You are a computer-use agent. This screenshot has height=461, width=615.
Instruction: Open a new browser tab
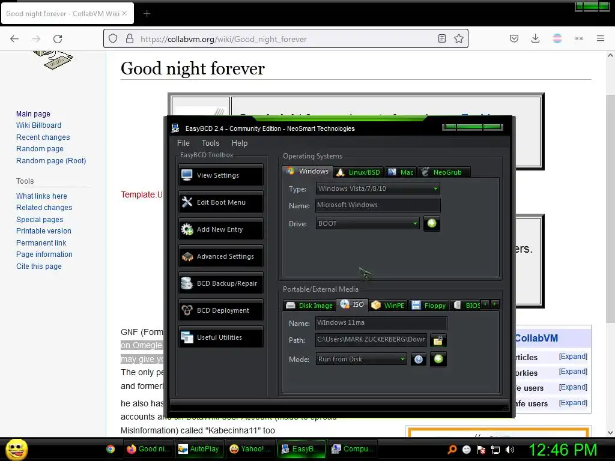click(147, 14)
